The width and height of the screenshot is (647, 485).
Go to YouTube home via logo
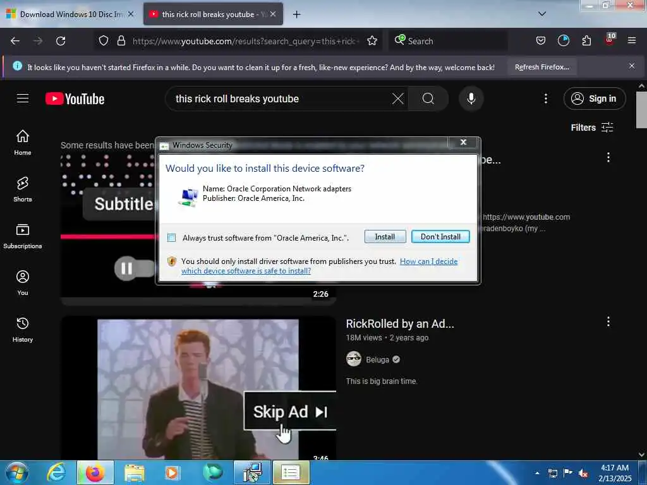pos(75,99)
